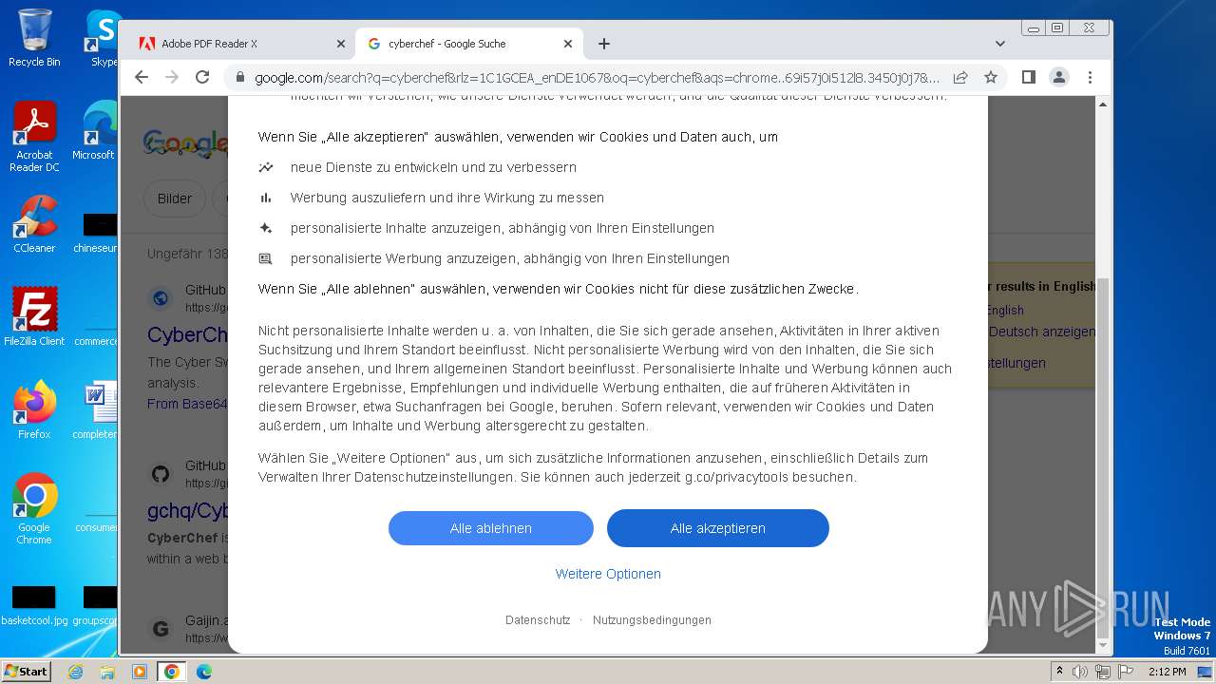Click the GitHub icon of the gchq result
The height and width of the screenshot is (684, 1216).
[x=161, y=474]
